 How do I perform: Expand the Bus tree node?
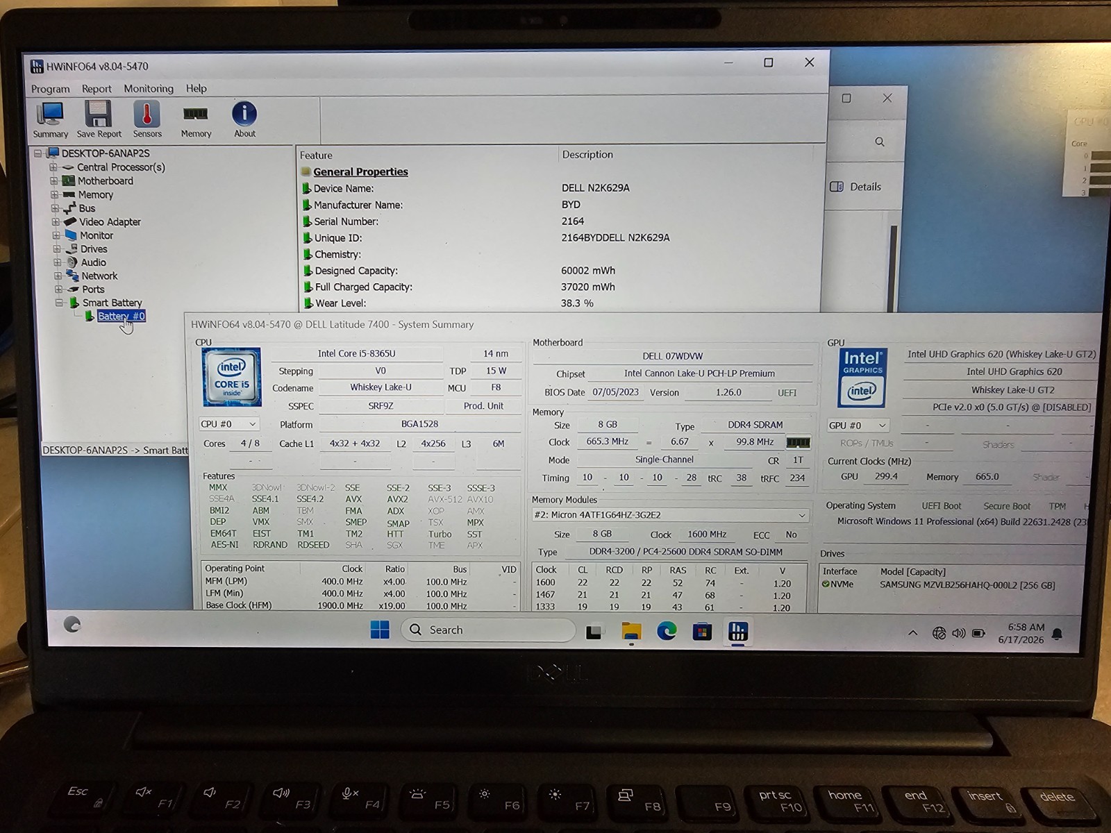pos(55,208)
